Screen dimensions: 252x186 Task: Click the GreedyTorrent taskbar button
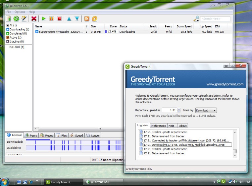[x=64, y=182]
